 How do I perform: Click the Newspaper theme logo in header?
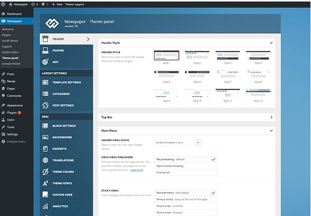[52, 23]
